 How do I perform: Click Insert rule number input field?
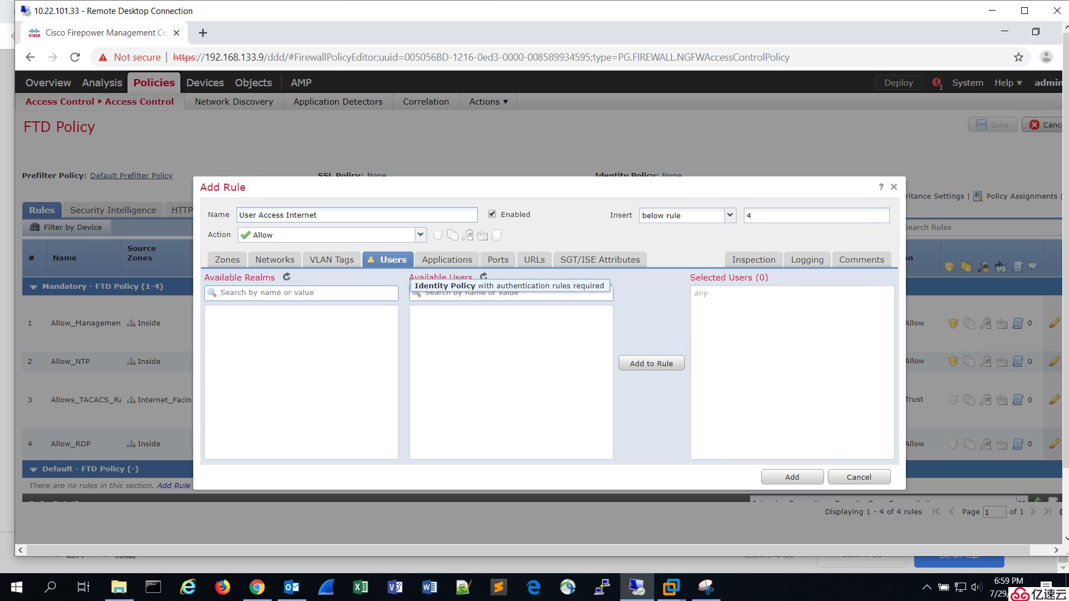pyautogui.click(x=815, y=215)
